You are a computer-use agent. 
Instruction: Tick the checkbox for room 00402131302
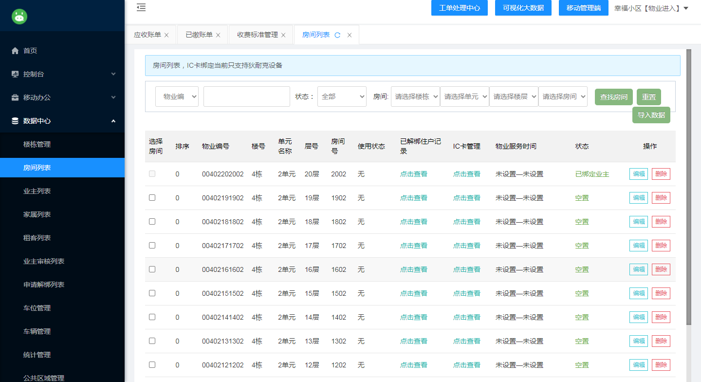coord(152,341)
